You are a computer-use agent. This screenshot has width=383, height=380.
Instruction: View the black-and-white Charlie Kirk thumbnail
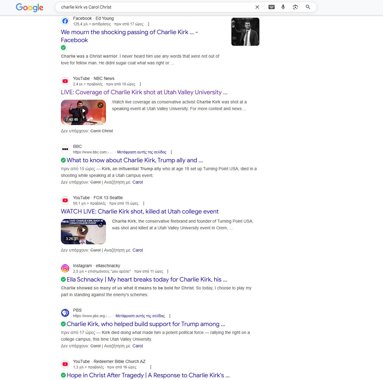point(245,32)
